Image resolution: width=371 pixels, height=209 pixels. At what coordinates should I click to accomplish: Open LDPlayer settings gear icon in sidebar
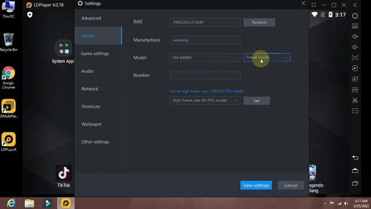click(355, 16)
